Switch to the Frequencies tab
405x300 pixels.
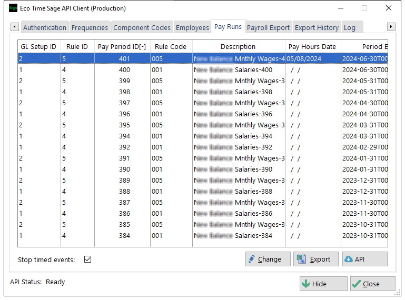[90, 27]
